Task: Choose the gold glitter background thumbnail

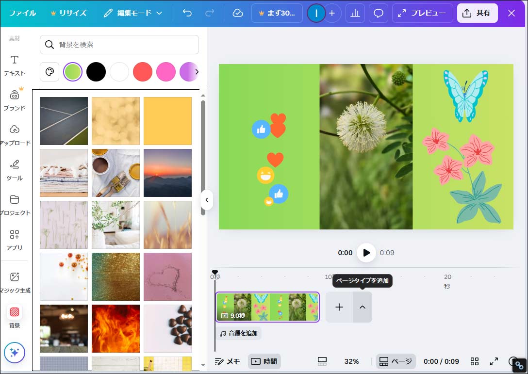Action: tap(115, 276)
